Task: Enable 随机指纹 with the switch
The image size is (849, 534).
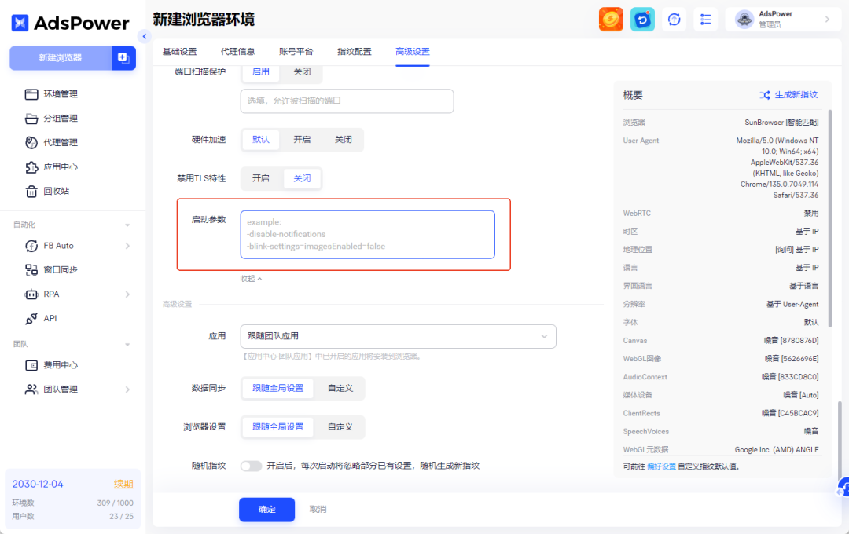Action: point(252,465)
